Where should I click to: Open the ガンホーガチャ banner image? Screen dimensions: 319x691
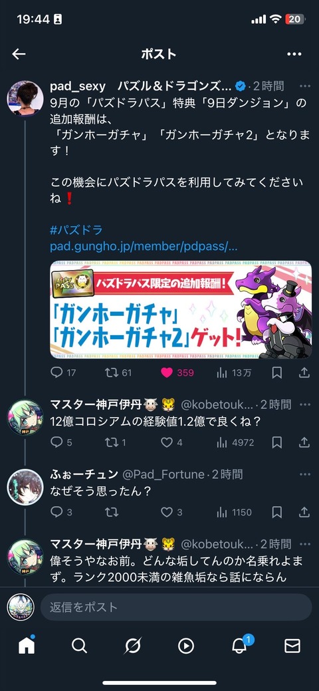click(x=181, y=309)
